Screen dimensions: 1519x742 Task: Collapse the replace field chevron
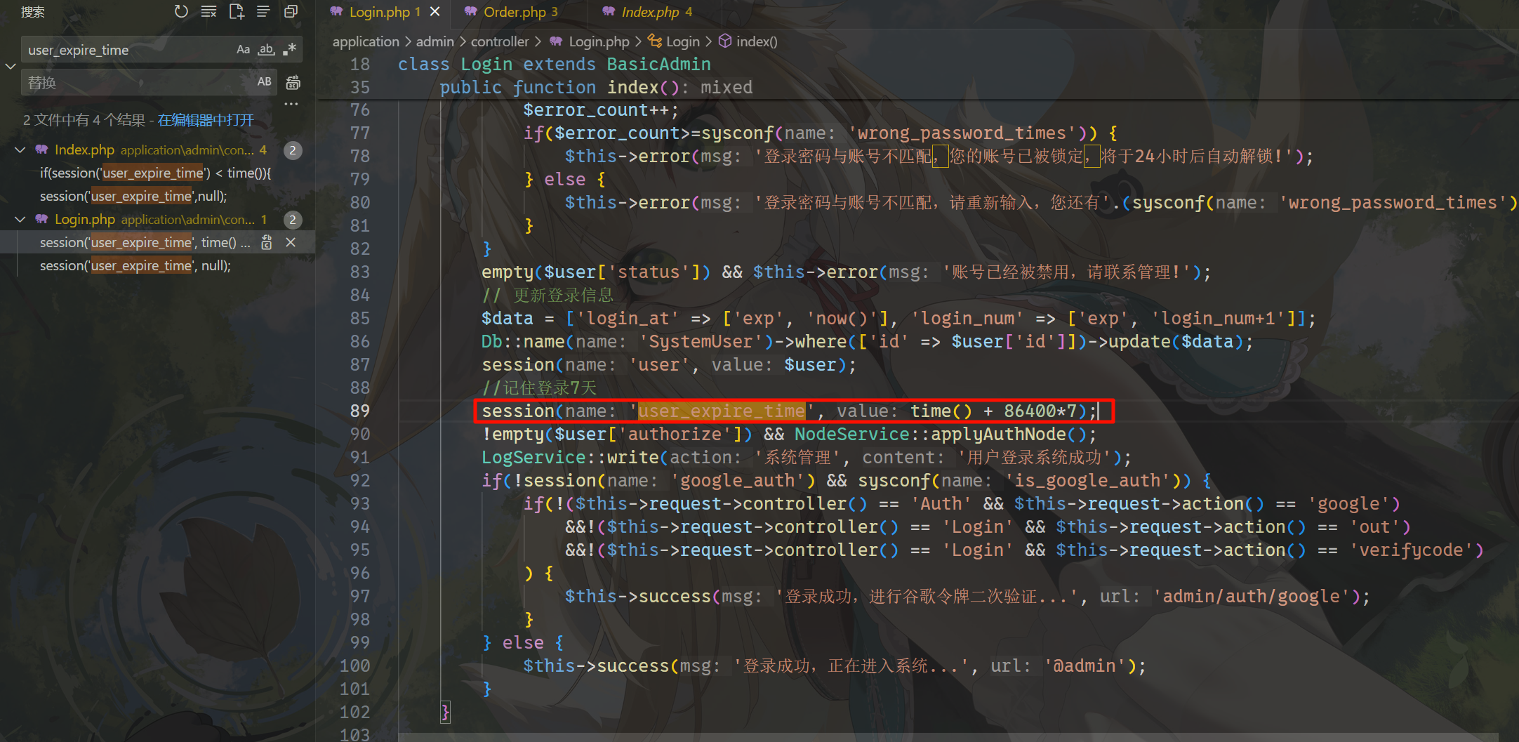click(11, 66)
